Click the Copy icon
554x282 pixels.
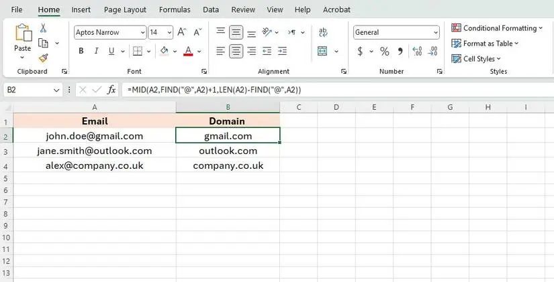[x=43, y=44]
